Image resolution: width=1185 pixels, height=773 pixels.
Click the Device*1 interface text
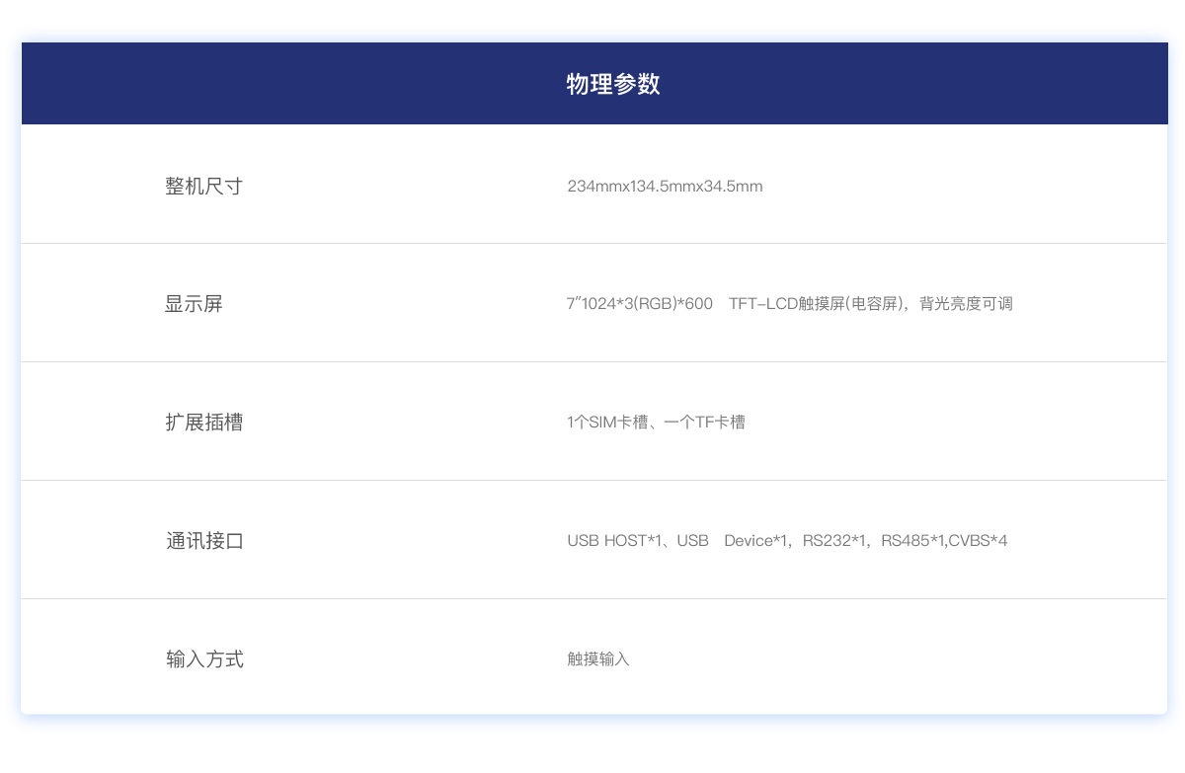[755, 541]
